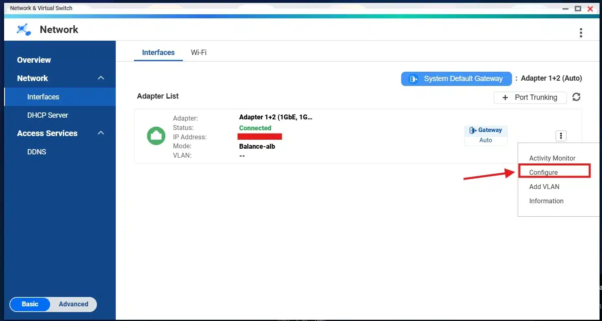The image size is (602, 321).
Task: Click the System Default Gateway button
Action: [x=456, y=79]
